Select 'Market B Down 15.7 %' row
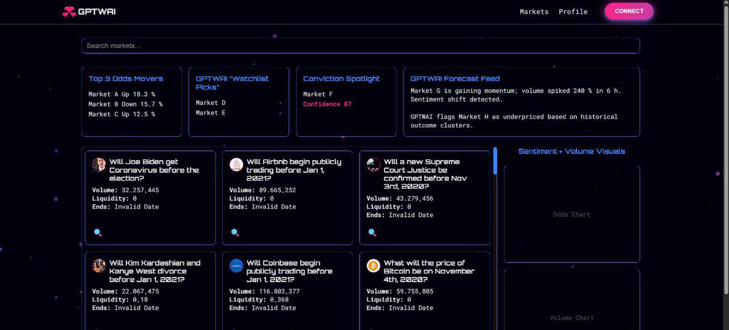 click(125, 104)
